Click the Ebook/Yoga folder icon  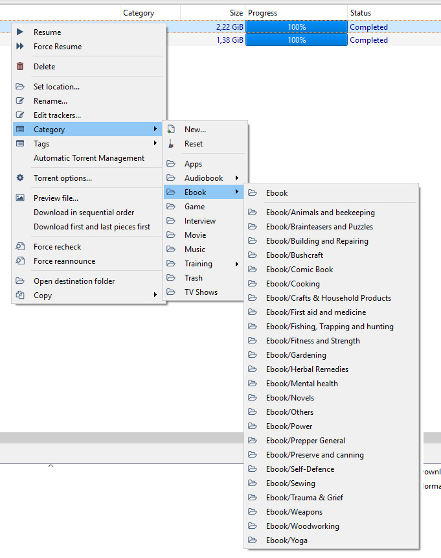[253, 540]
